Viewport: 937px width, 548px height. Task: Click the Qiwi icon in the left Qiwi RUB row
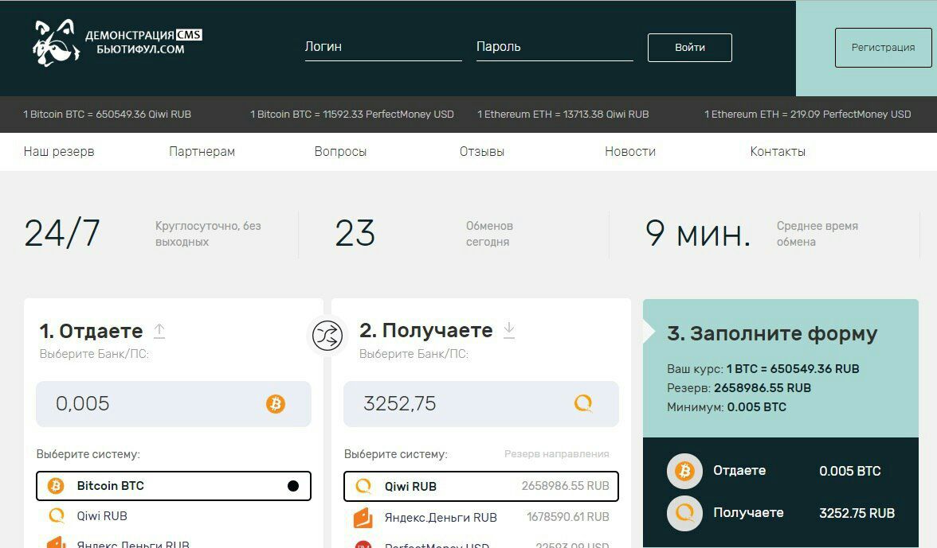[56, 515]
